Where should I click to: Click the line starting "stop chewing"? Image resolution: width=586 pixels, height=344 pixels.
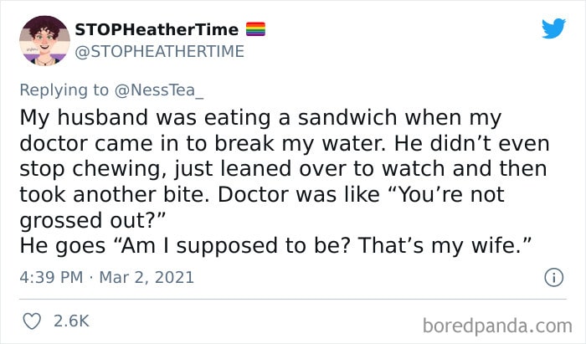[283, 169]
